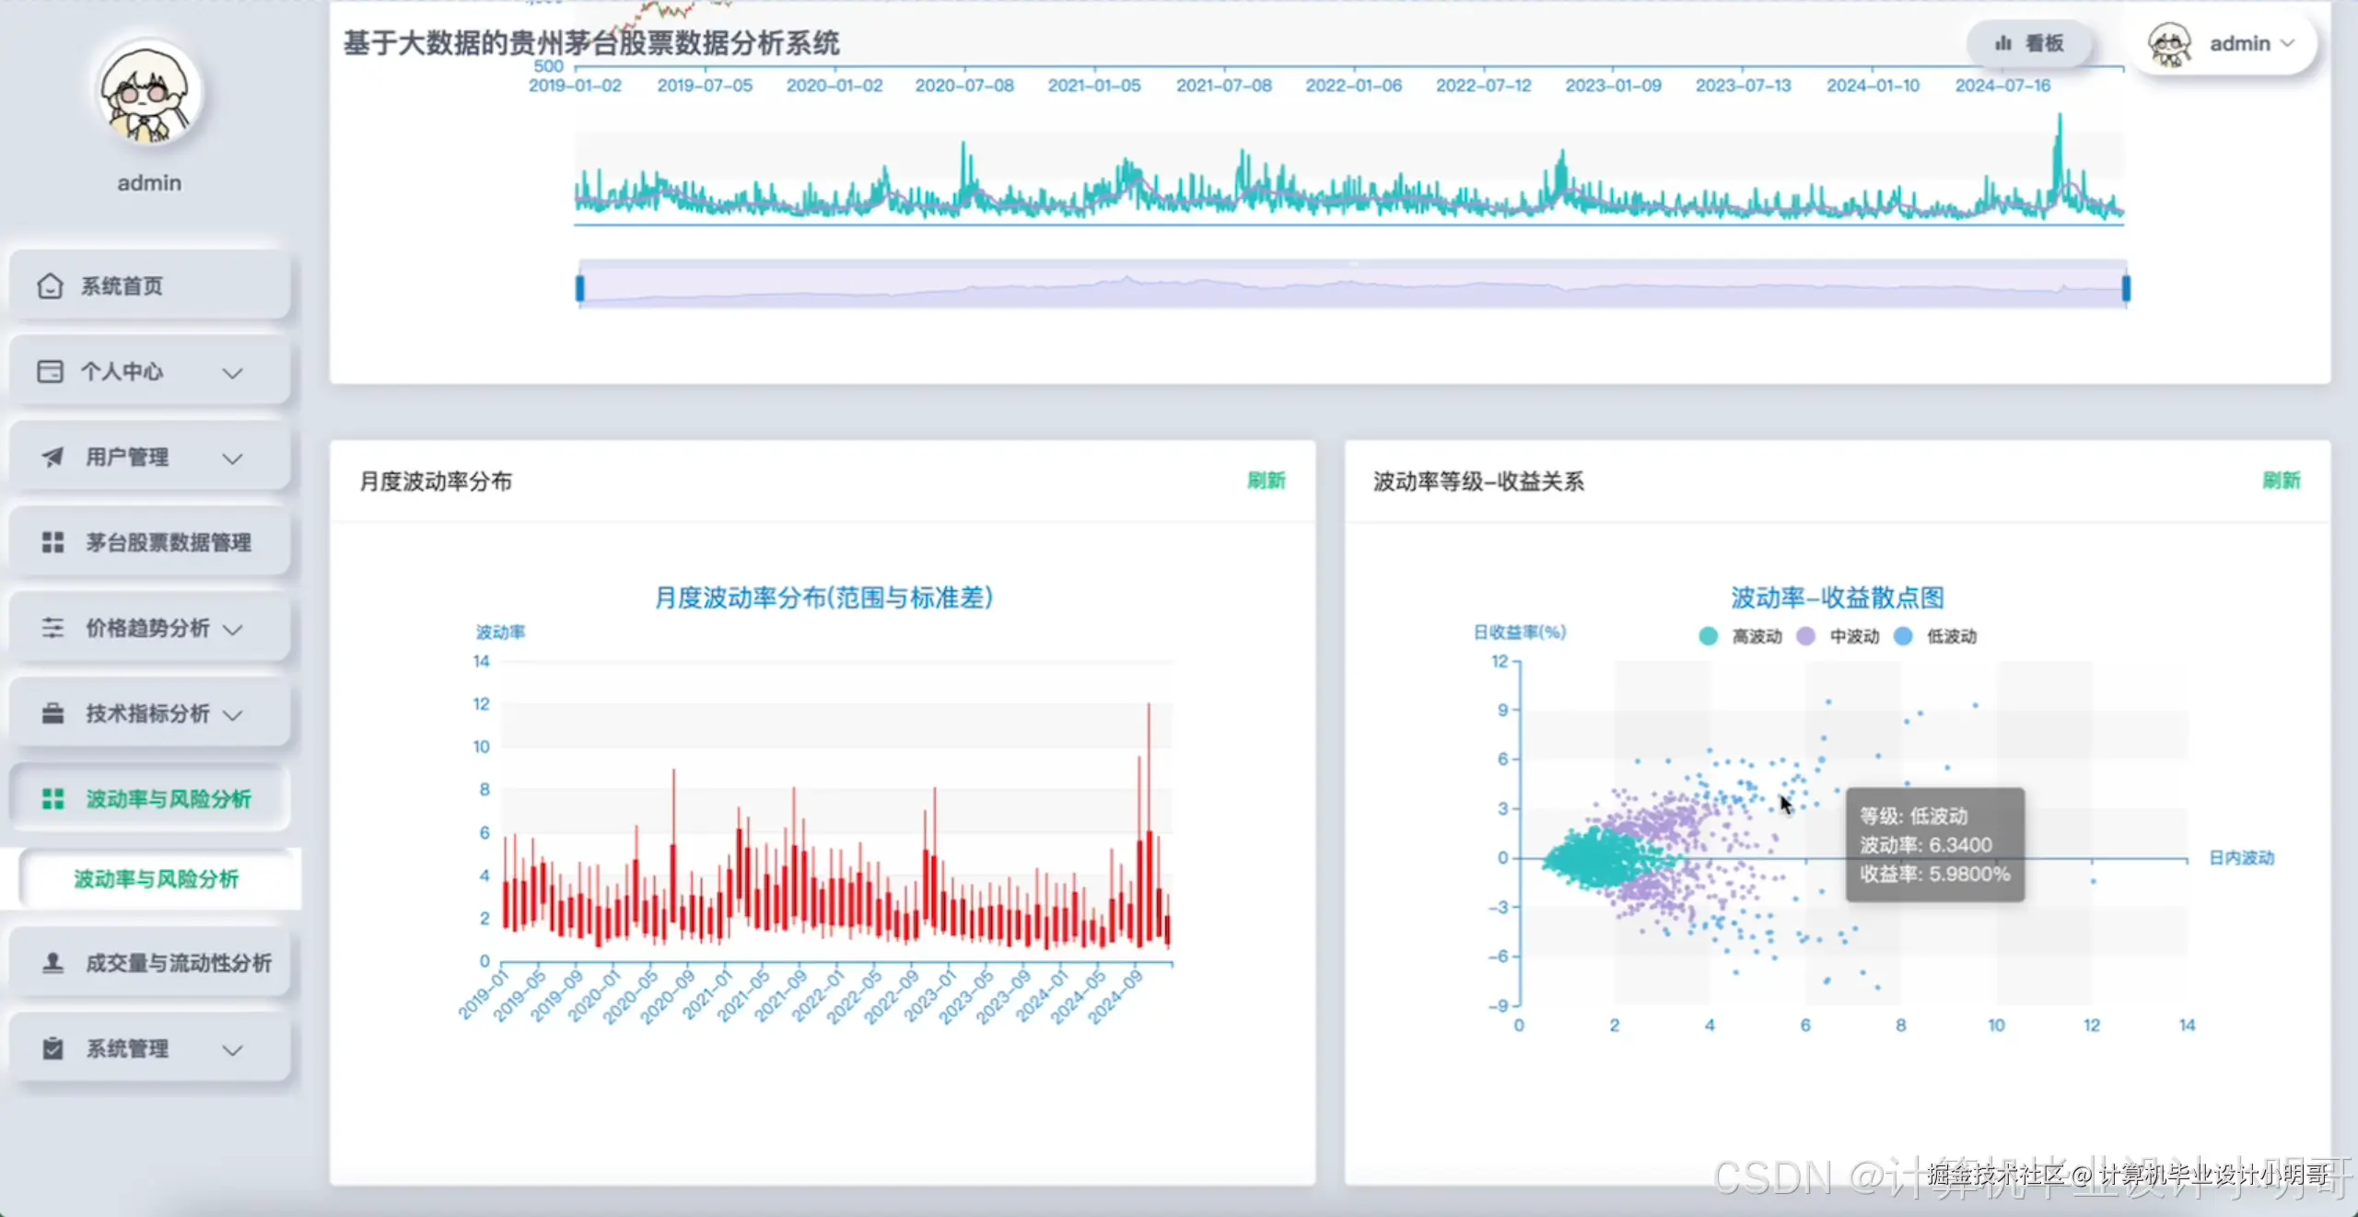Viewport: 2358px width, 1217px height.
Task: Click the data zoom range bar
Action: [x=1353, y=286]
